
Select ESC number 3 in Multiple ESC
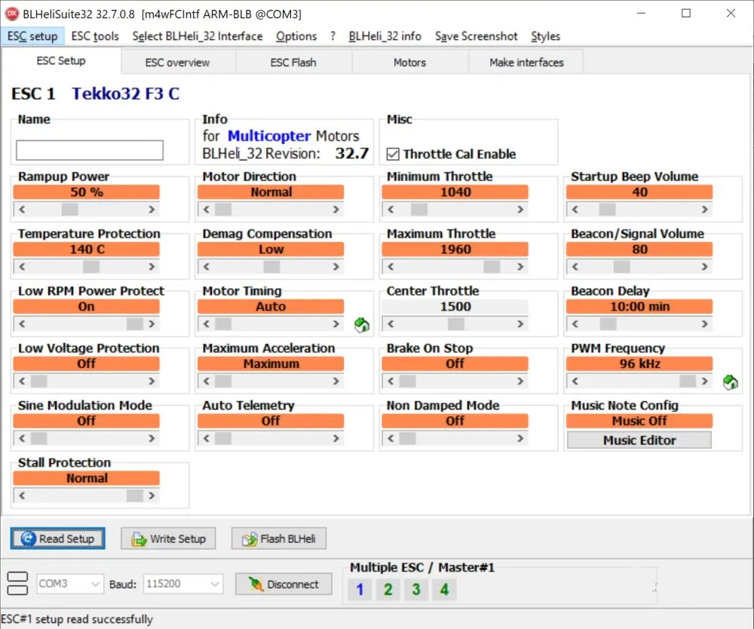coord(416,589)
